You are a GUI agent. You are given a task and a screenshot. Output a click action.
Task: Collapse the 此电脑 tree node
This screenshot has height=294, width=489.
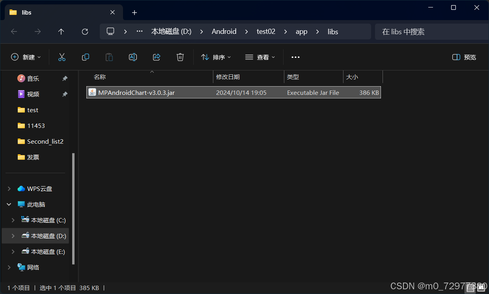(9, 204)
